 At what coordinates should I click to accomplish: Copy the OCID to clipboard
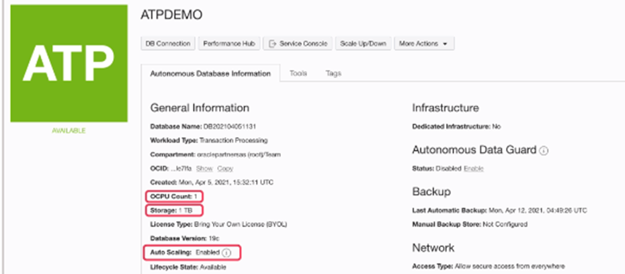(225, 169)
